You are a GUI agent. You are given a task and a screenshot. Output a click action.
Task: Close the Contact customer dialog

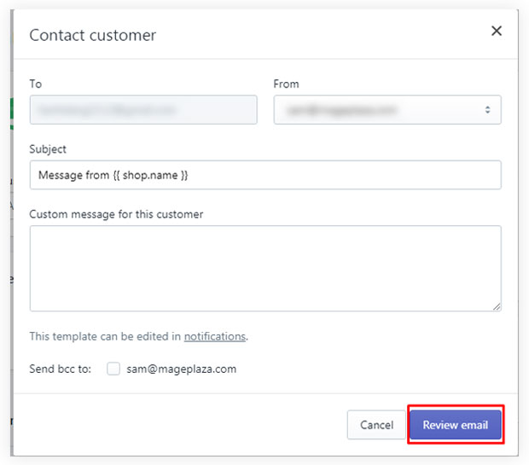[x=496, y=32]
